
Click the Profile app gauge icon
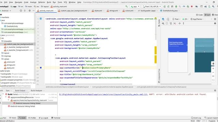click(184, 6)
